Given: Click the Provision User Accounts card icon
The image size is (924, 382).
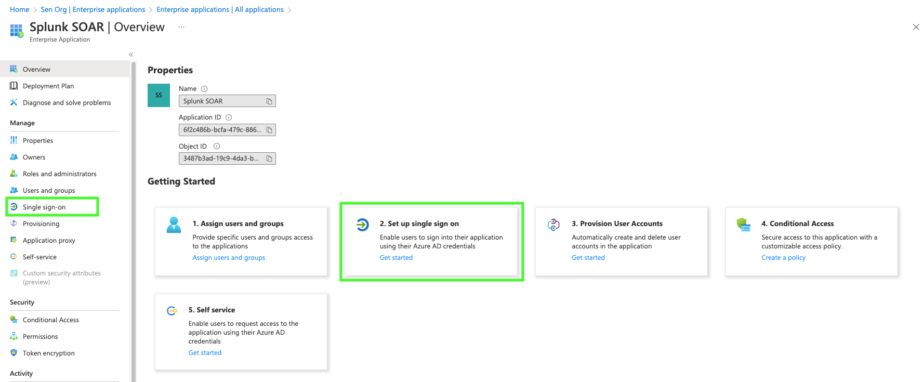Looking at the screenshot, I should (553, 225).
